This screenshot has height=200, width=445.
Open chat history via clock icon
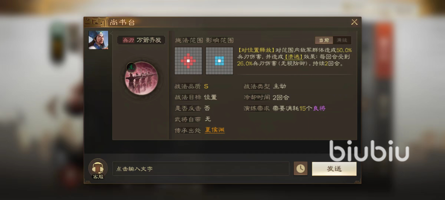click(x=300, y=169)
